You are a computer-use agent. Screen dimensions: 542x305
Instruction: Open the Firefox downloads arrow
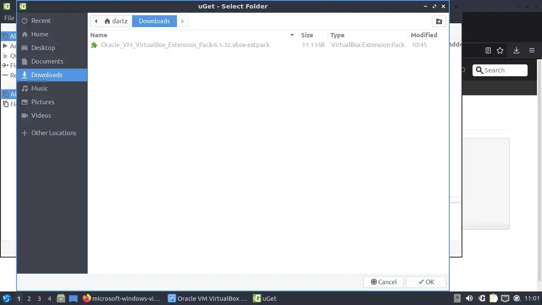[x=516, y=50]
